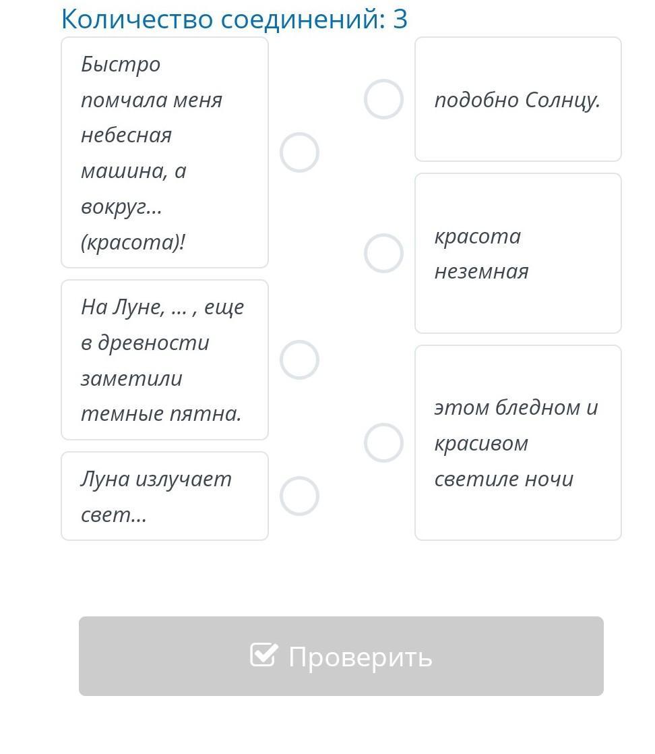Click the text 'светиле ночи' in right card
Viewport: 655px width, 754px height.
[x=503, y=479]
